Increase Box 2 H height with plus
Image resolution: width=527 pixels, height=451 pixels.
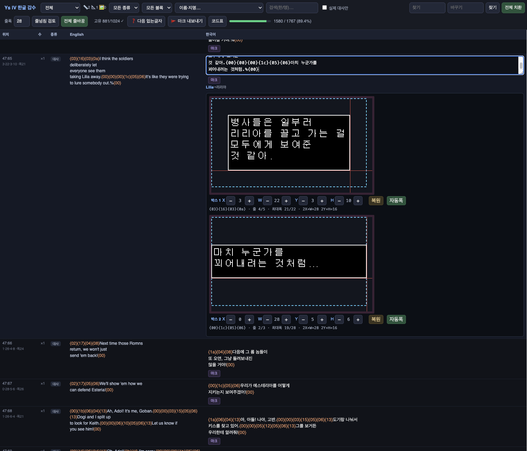point(358,319)
